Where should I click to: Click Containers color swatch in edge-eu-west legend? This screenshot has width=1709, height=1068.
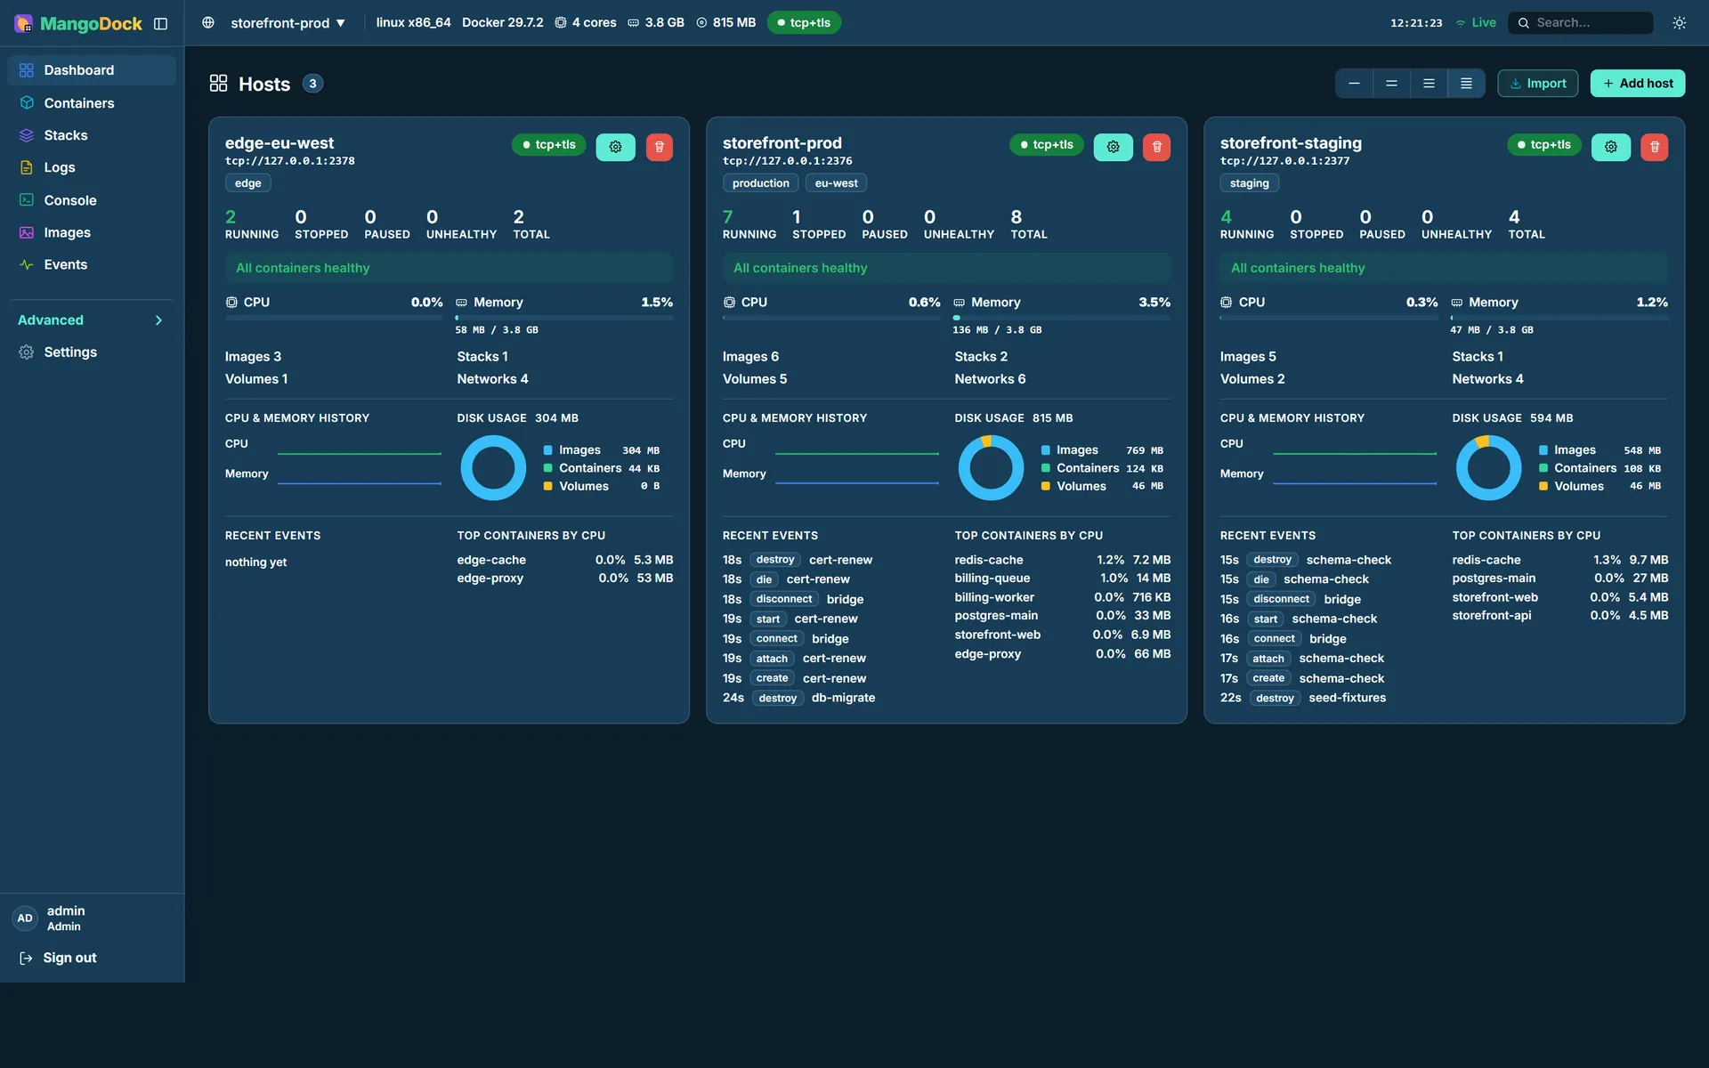tap(548, 468)
